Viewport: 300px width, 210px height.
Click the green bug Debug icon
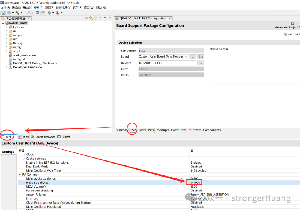point(49,13)
